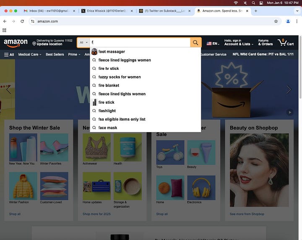Open macOS Spotlight search
The height and width of the screenshot is (240, 302).
pyautogui.click(x=253, y=3)
